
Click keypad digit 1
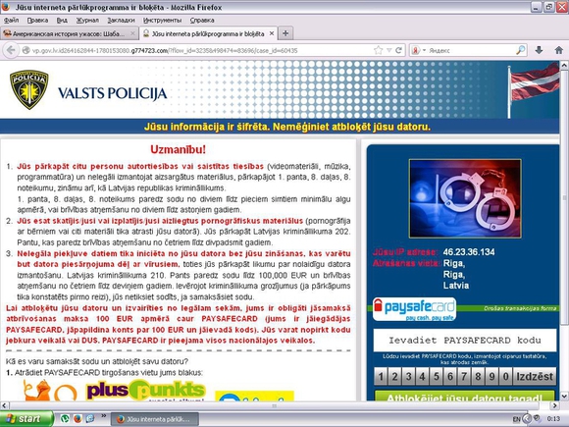(x=381, y=377)
